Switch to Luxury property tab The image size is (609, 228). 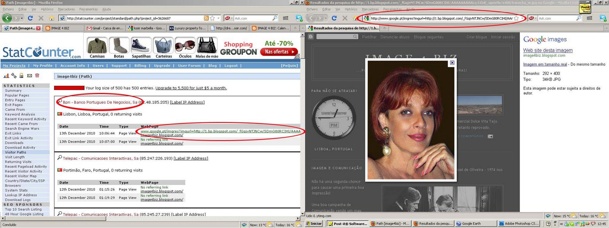pos(188,28)
